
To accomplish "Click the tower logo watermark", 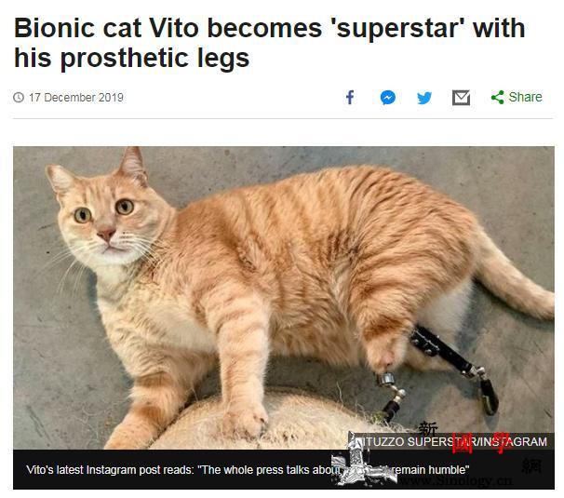I will 359,461.
